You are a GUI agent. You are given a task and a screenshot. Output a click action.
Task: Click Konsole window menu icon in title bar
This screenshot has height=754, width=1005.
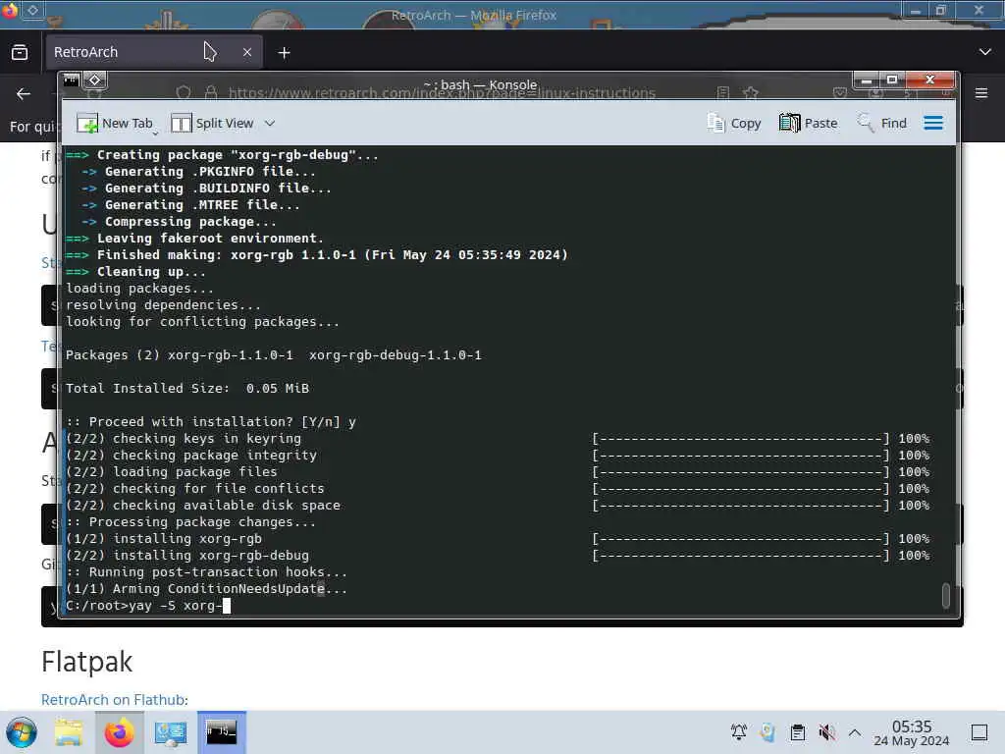pyautogui.click(x=71, y=81)
